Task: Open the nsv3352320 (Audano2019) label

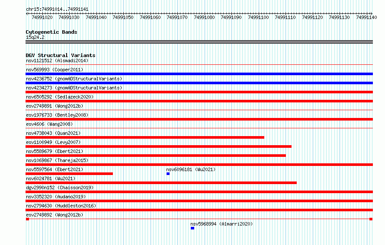Action: (x=56, y=197)
